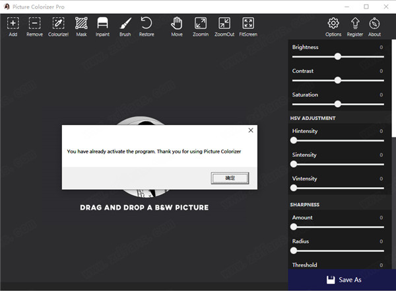Click the ZoomOut button
Image resolution: width=396 pixels, height=291 pixels.
point(224,27)
